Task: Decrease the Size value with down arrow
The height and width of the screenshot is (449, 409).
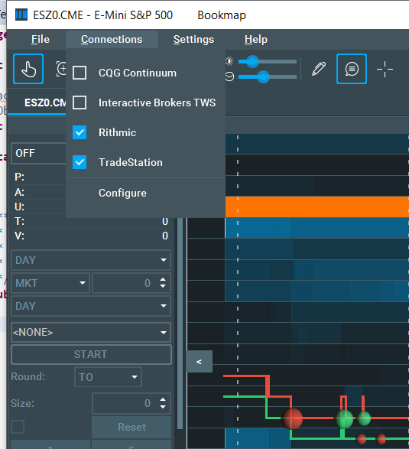Action: [x=163, y=406]
